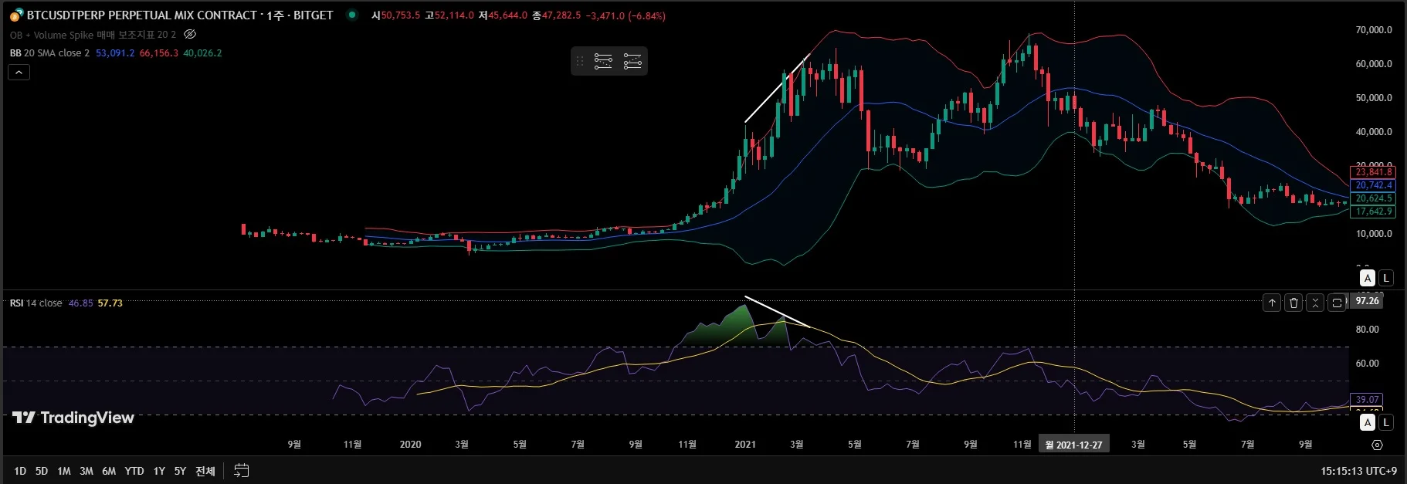Screen dimensions: 1407x484
Task: Click the low price value 45,644.0
Action: [x=507, y=15]
